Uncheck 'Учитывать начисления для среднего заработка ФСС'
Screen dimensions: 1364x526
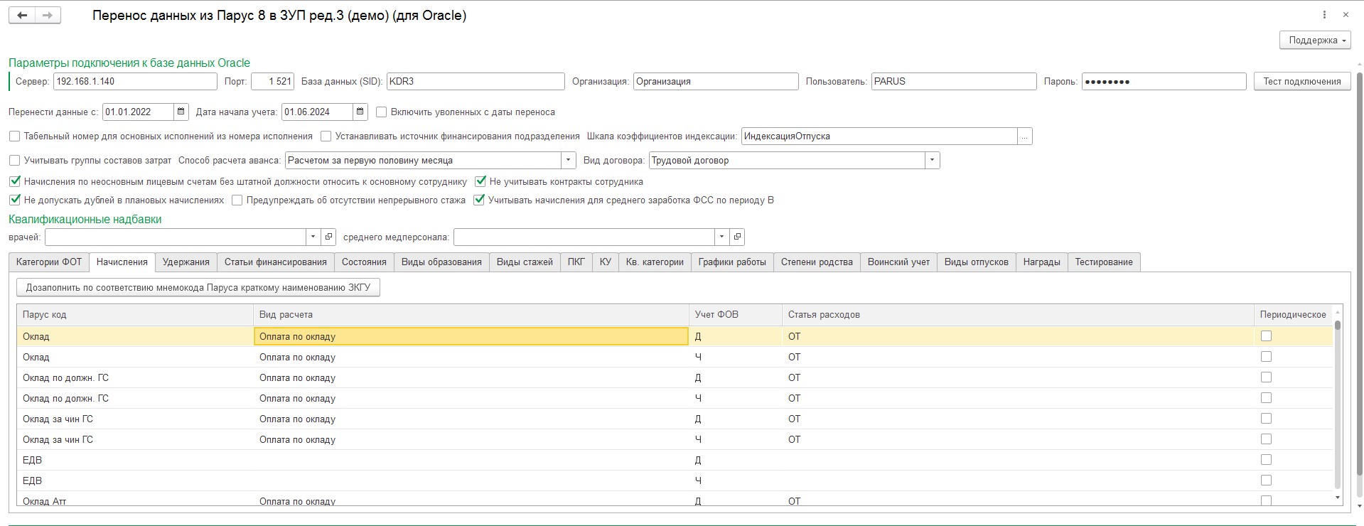click(x=479, y=200)
